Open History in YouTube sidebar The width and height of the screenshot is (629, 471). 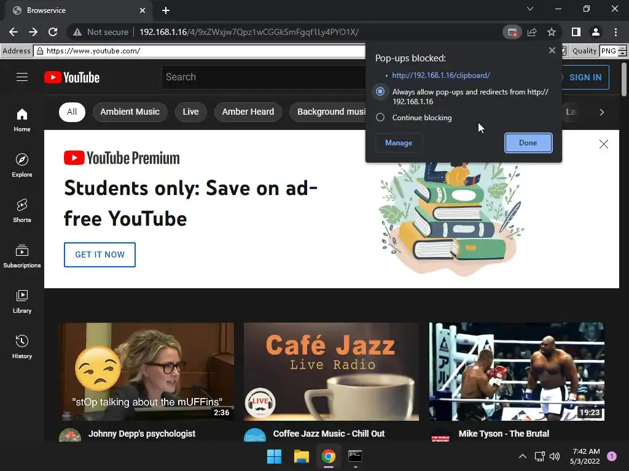point(22,347)
